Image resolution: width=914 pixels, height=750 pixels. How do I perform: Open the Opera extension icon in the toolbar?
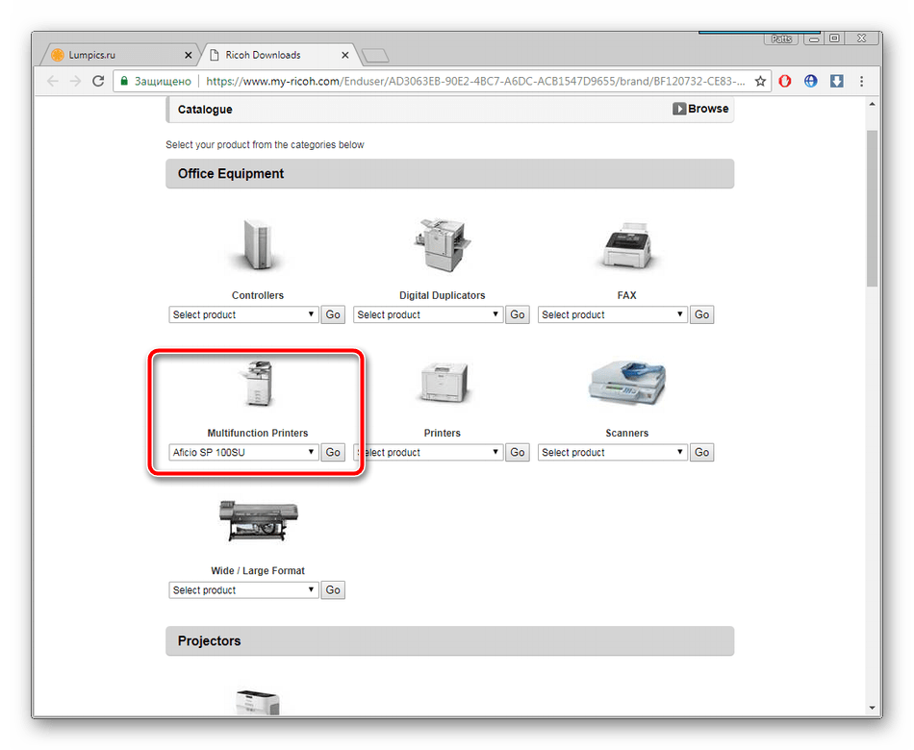(x=785, y=82)
